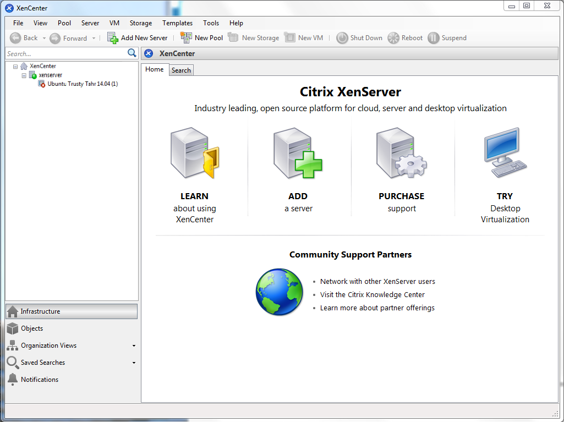Click 'Network with other XenServer users' link

click(377, 282)
